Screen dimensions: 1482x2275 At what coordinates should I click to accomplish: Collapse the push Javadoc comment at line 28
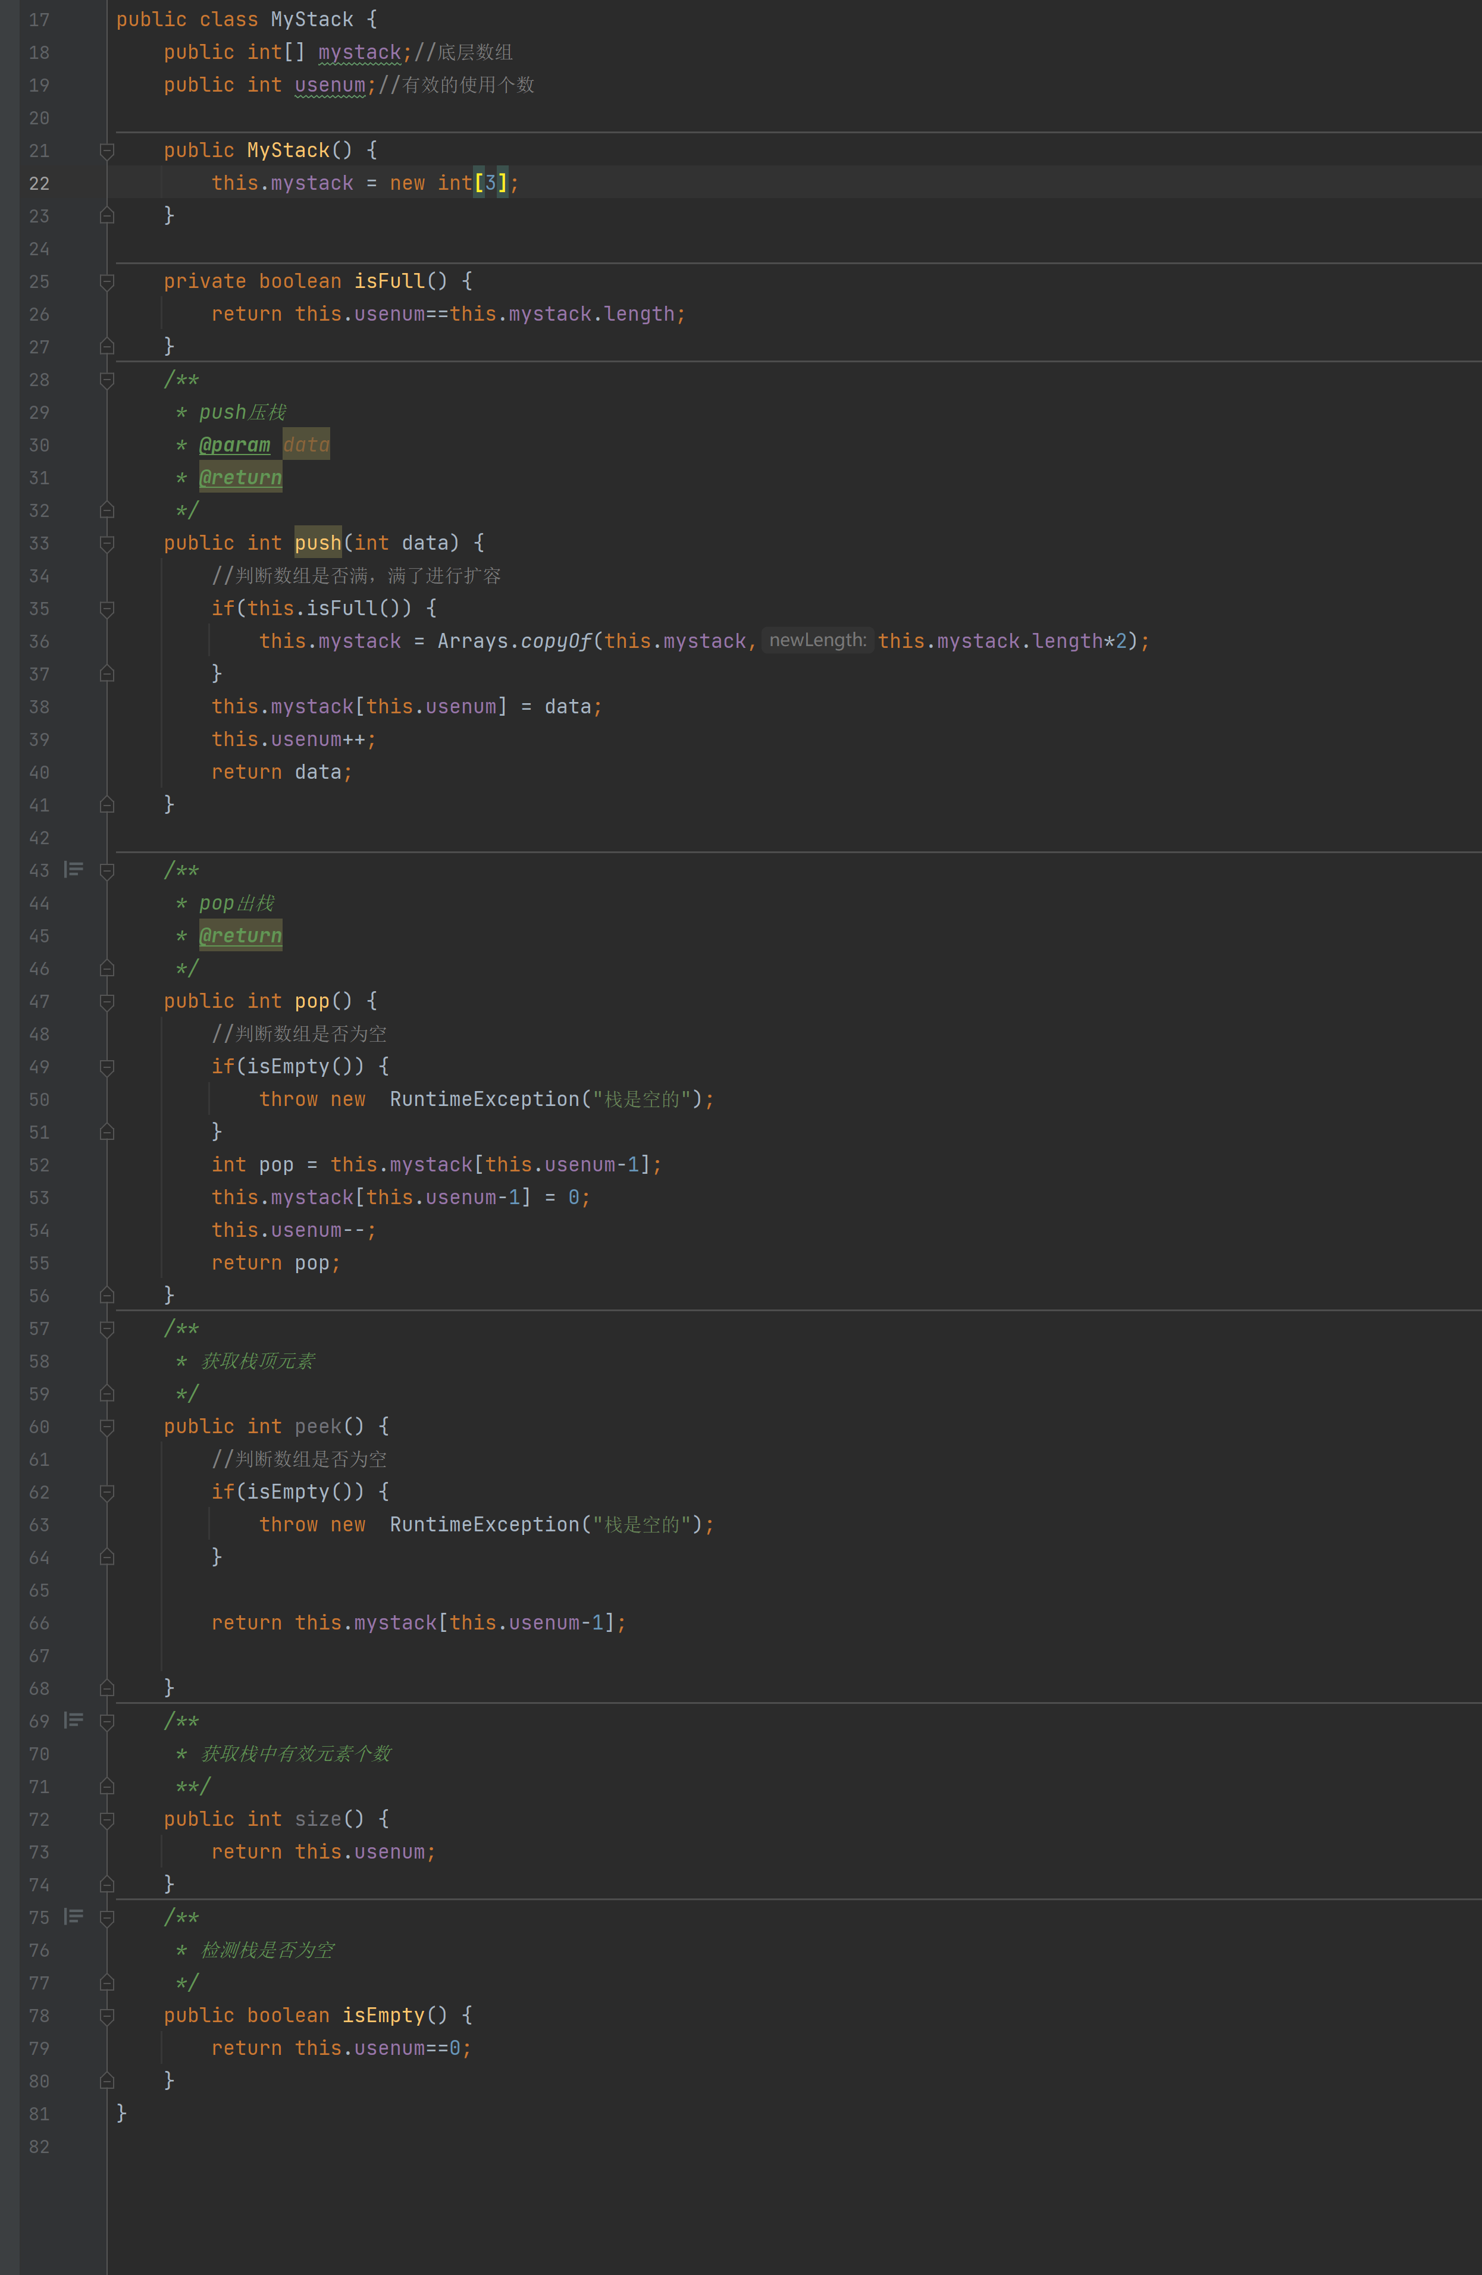(x=107, y=380)
